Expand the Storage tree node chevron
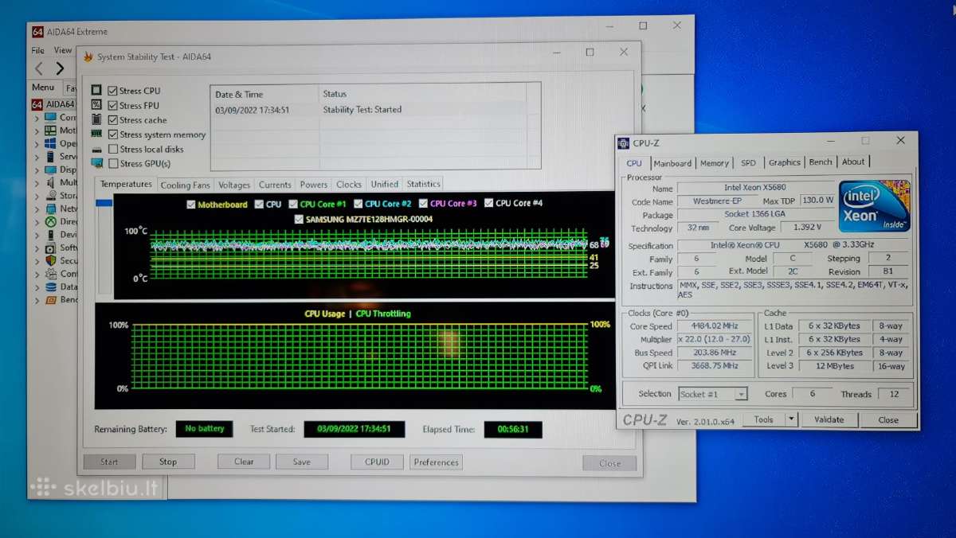Screen dimensions: 956x538 pos(37,196)
